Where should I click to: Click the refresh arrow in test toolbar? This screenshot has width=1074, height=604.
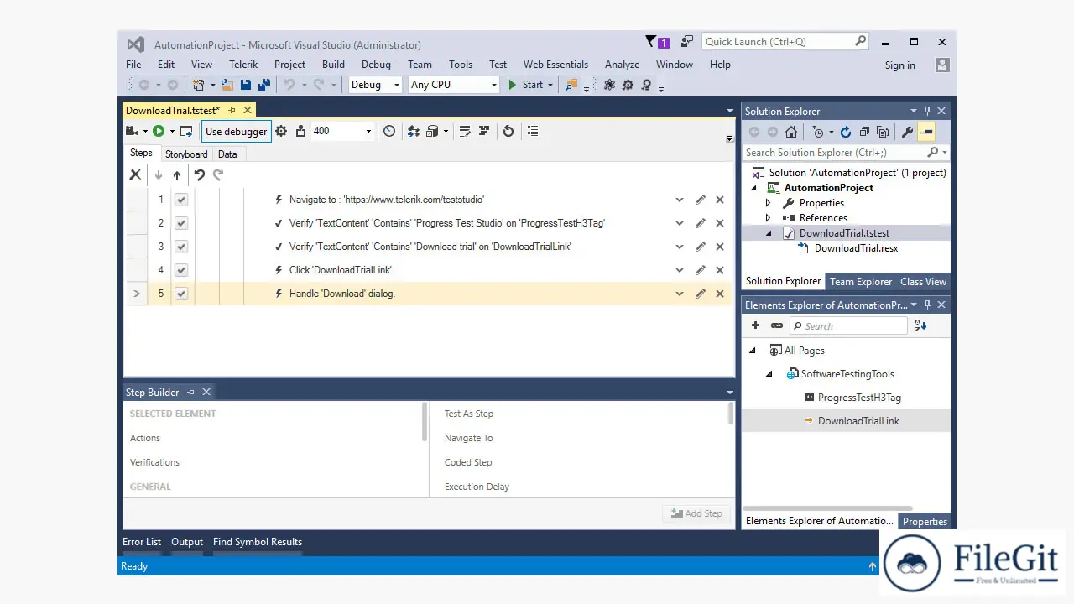[508, 131]
